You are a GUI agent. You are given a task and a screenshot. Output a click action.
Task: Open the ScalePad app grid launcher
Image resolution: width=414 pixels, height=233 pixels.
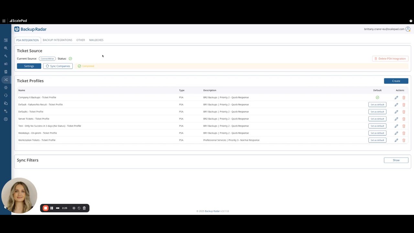[4, 21]
